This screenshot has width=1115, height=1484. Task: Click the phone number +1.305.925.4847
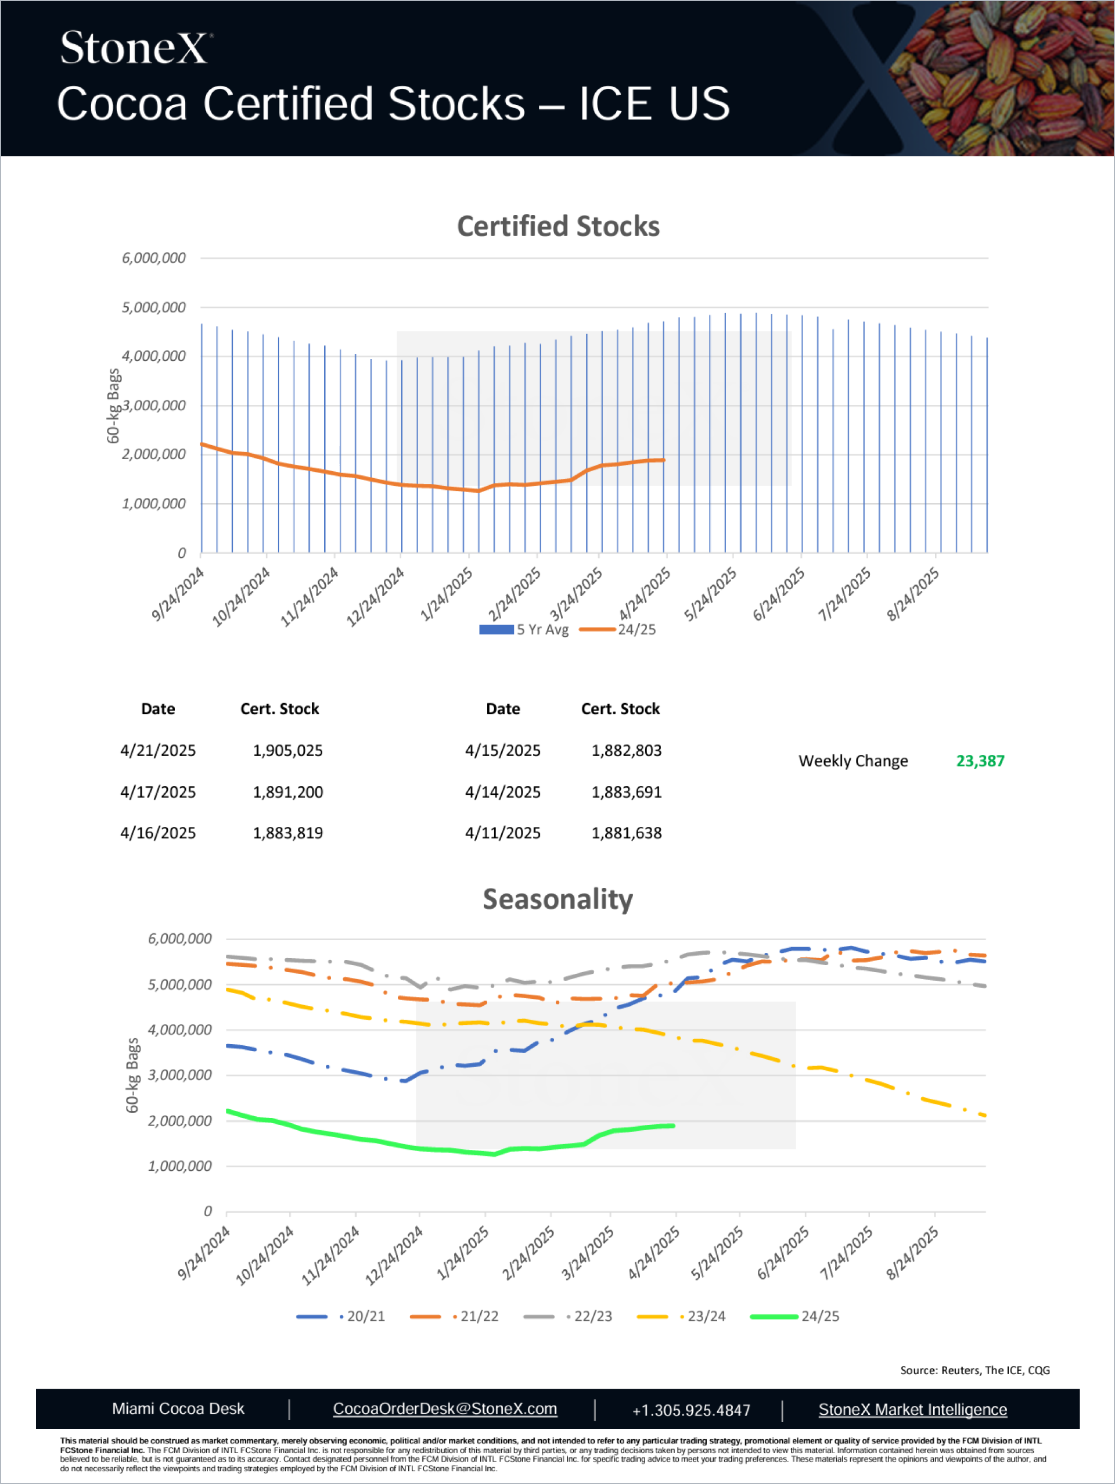[690, 1410]
